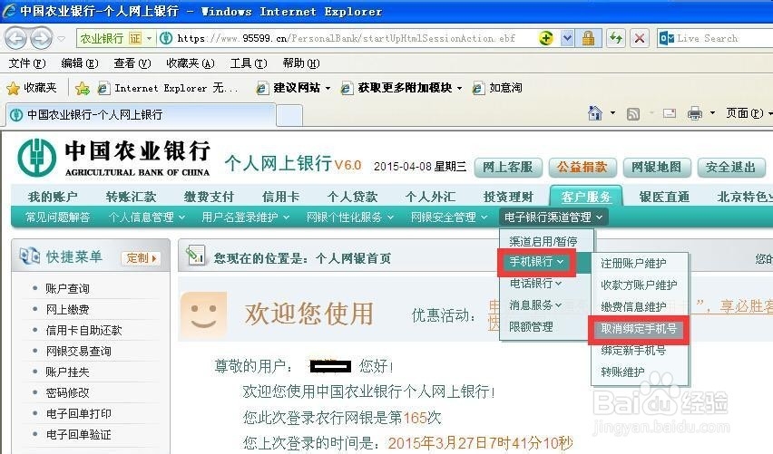Image resolution: width=773 pixels, height=454 pixels.
Task: Choose 绑定新手机号 in the submenu
Action: (633, 350)
